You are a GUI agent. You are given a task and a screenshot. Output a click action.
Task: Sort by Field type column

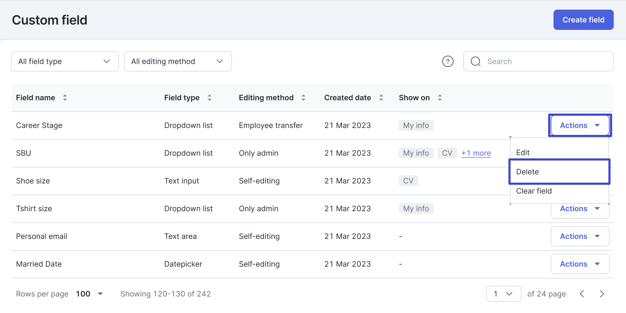point(210,98)
